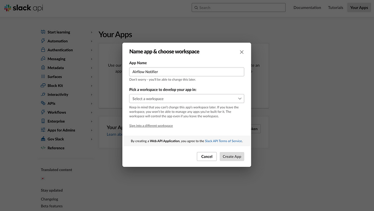374x211 pixels.
Task: Click the search magnifier icon
Action: [x=196, y=8]
